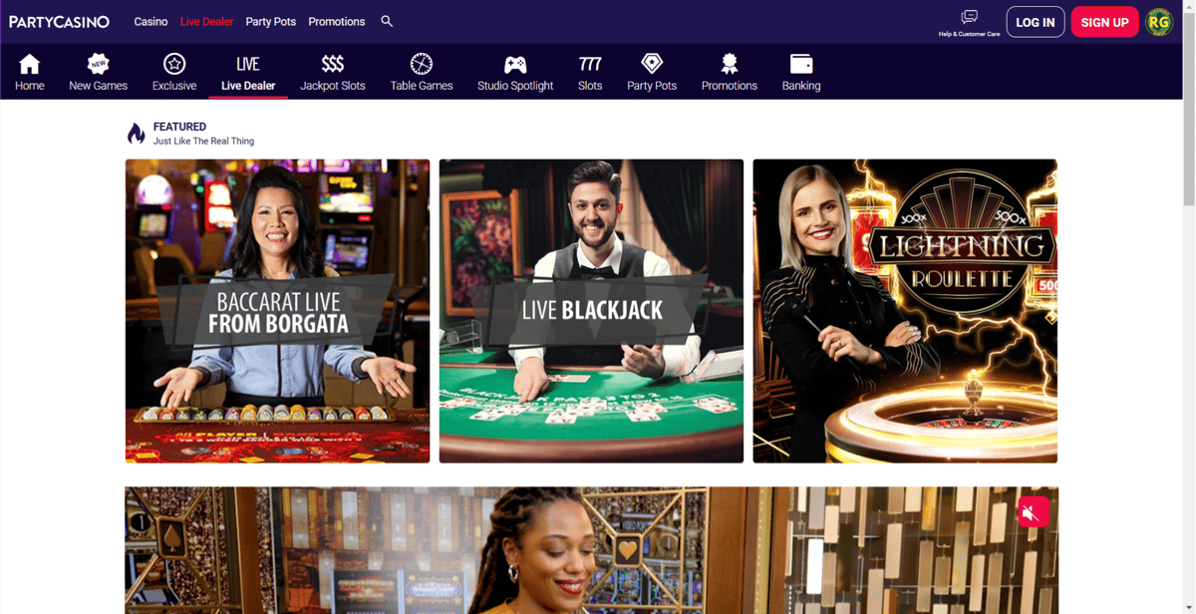
Task: Open Table Games roulette wheel icon
Action: click(422, 64)
